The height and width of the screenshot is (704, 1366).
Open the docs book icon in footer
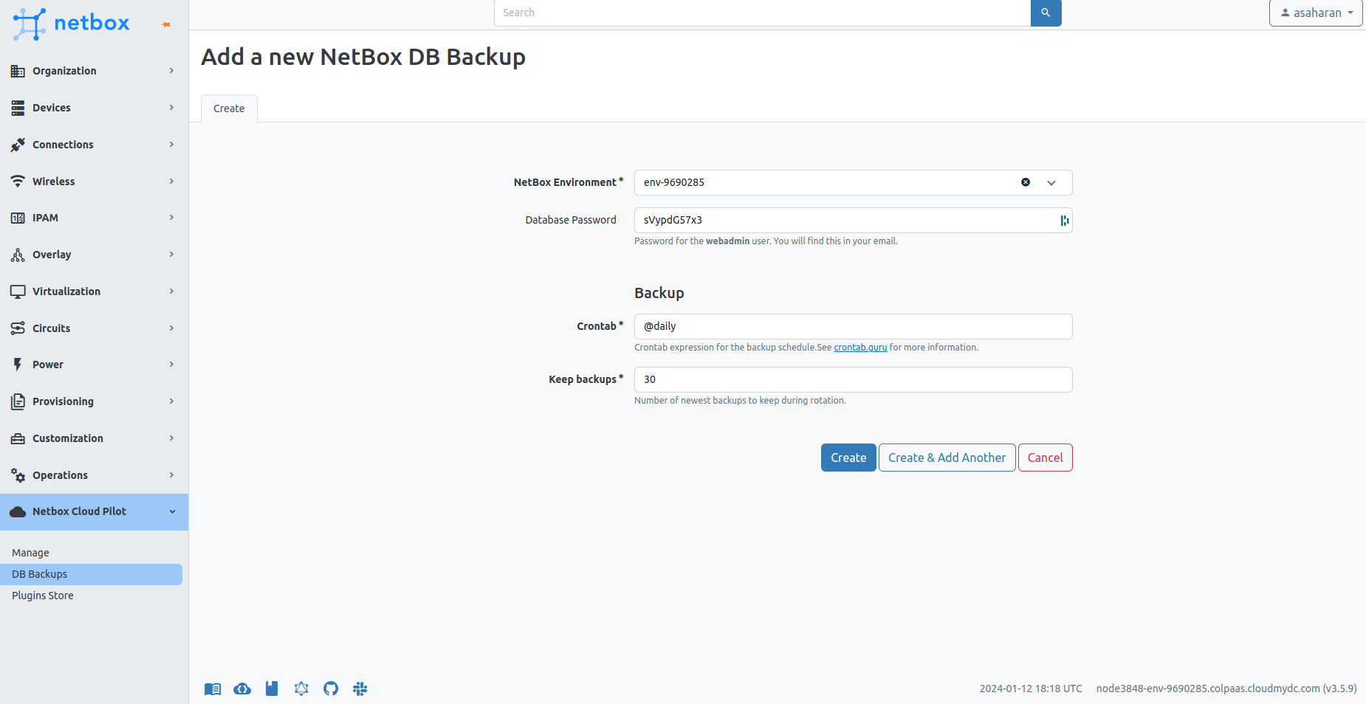(213, 689)
